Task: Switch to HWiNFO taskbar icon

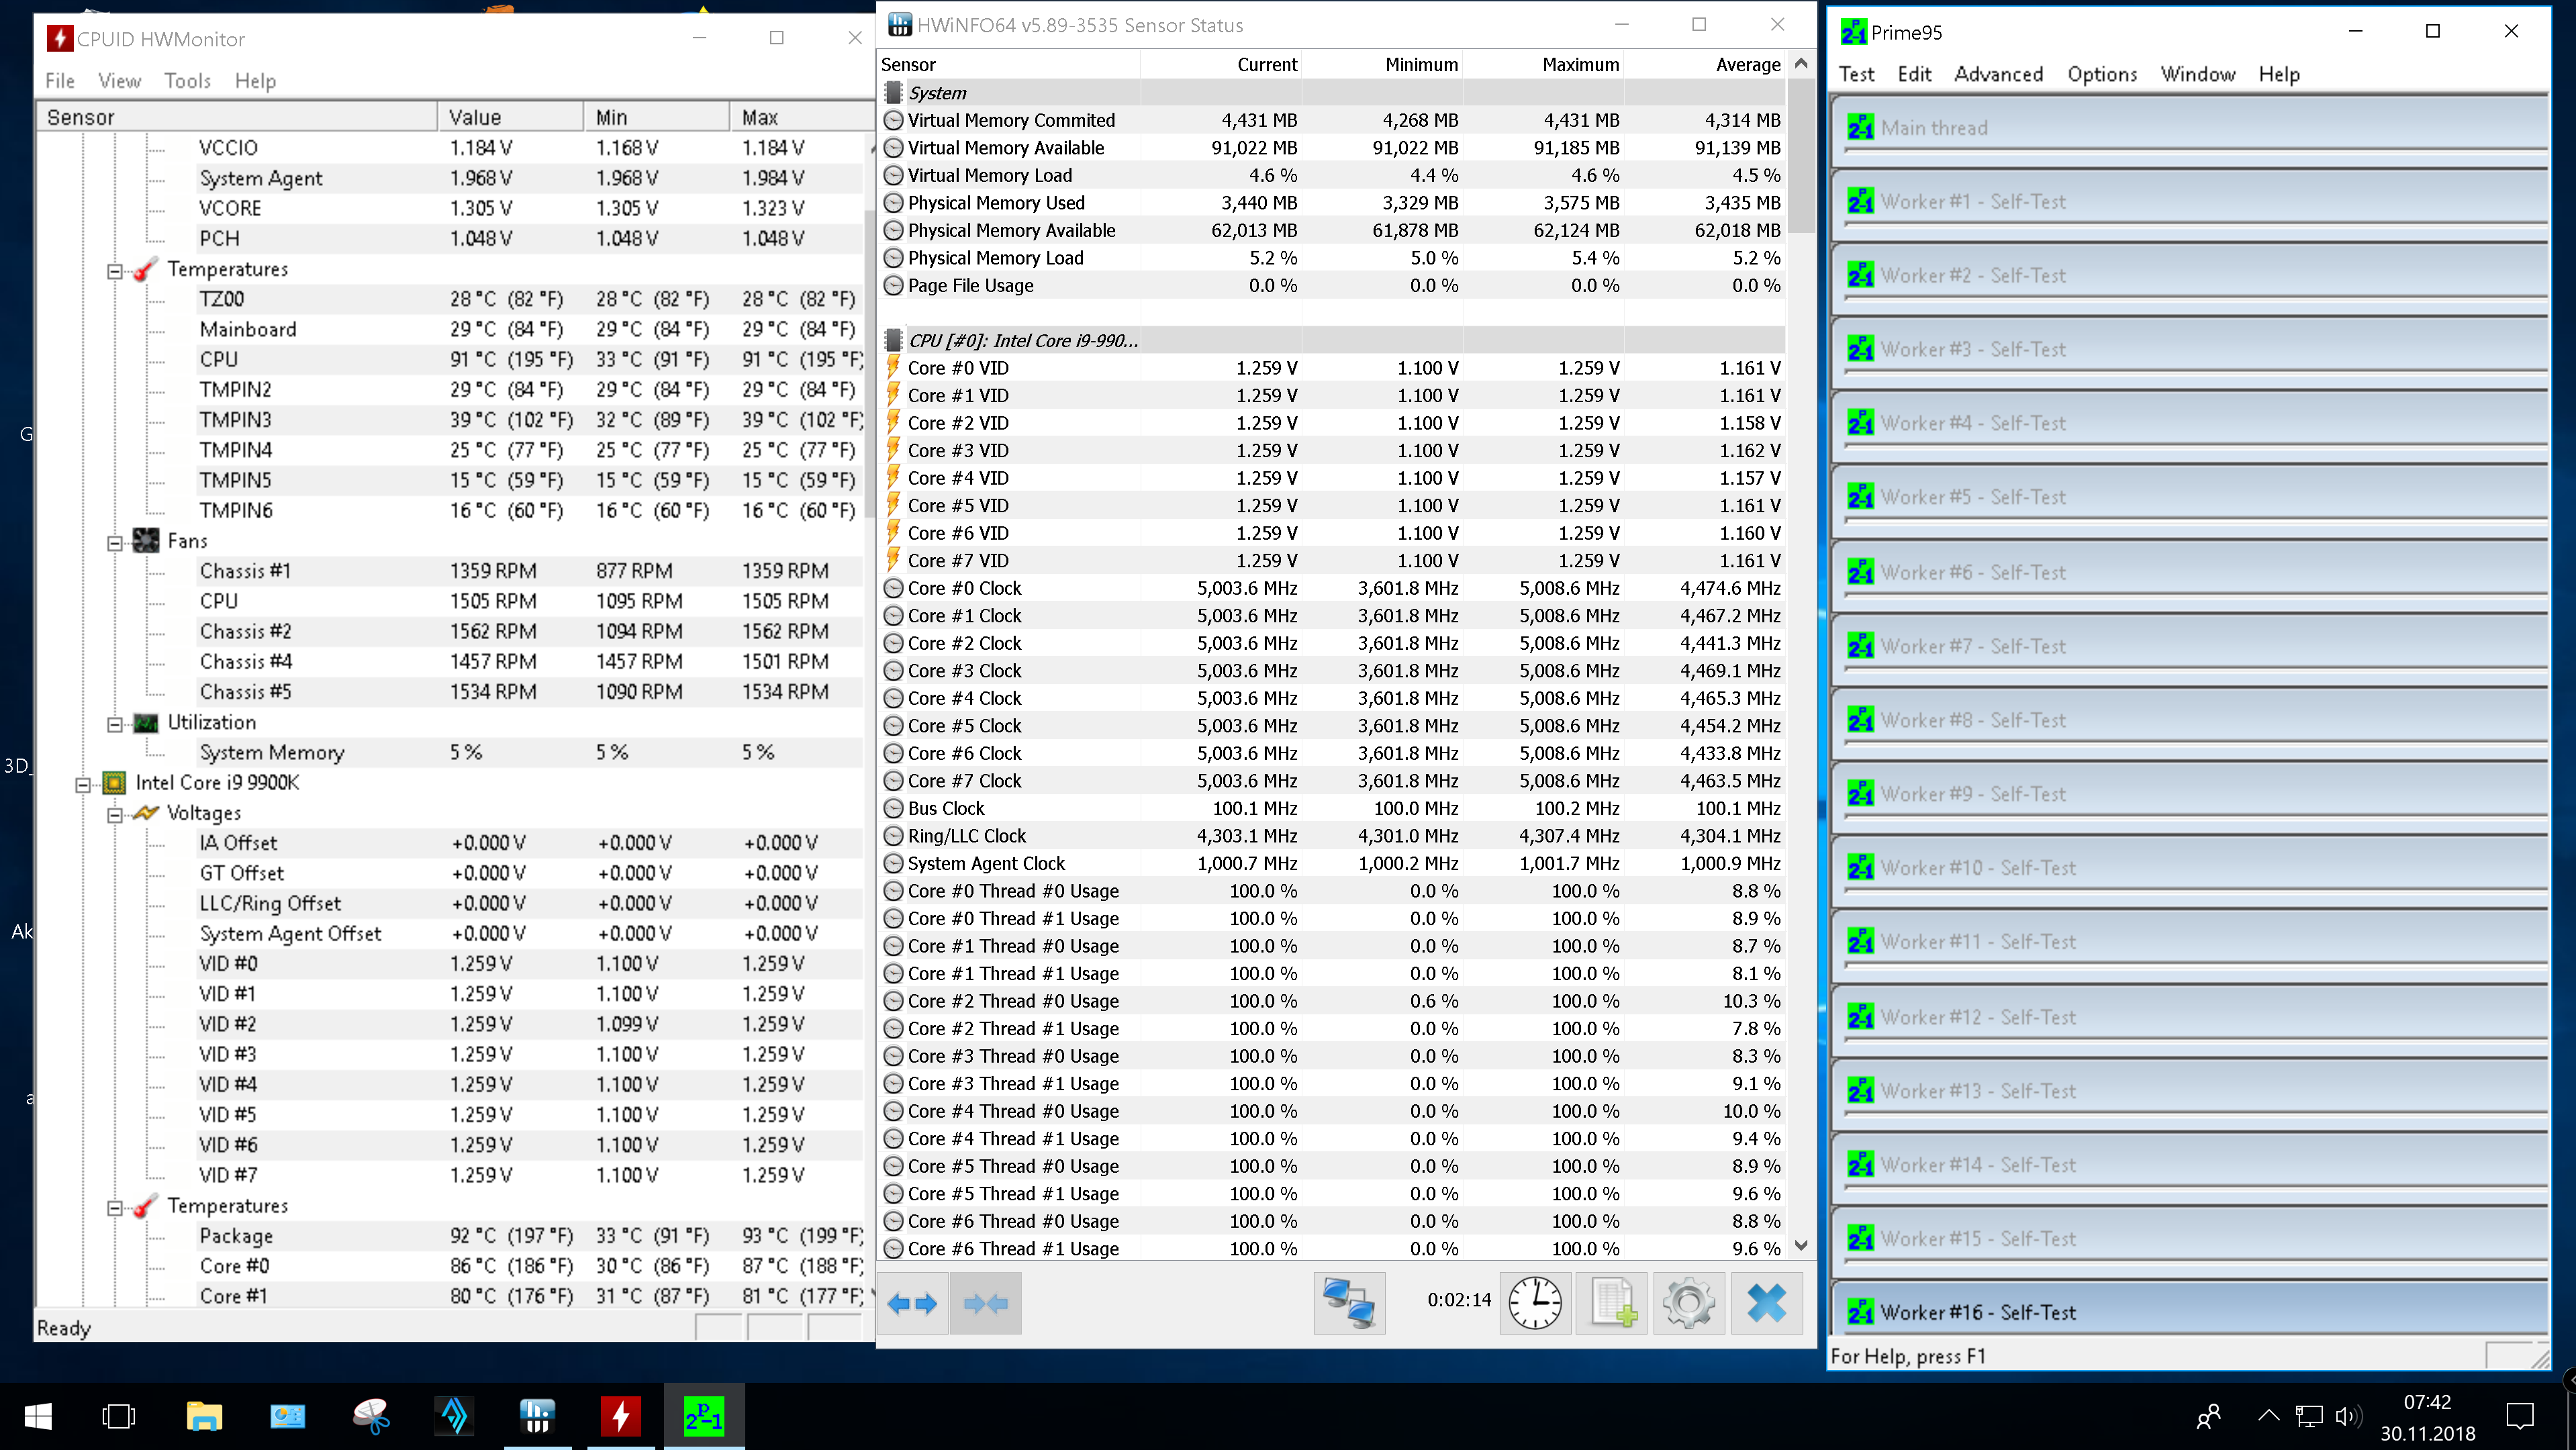Action: [537, 1416]
